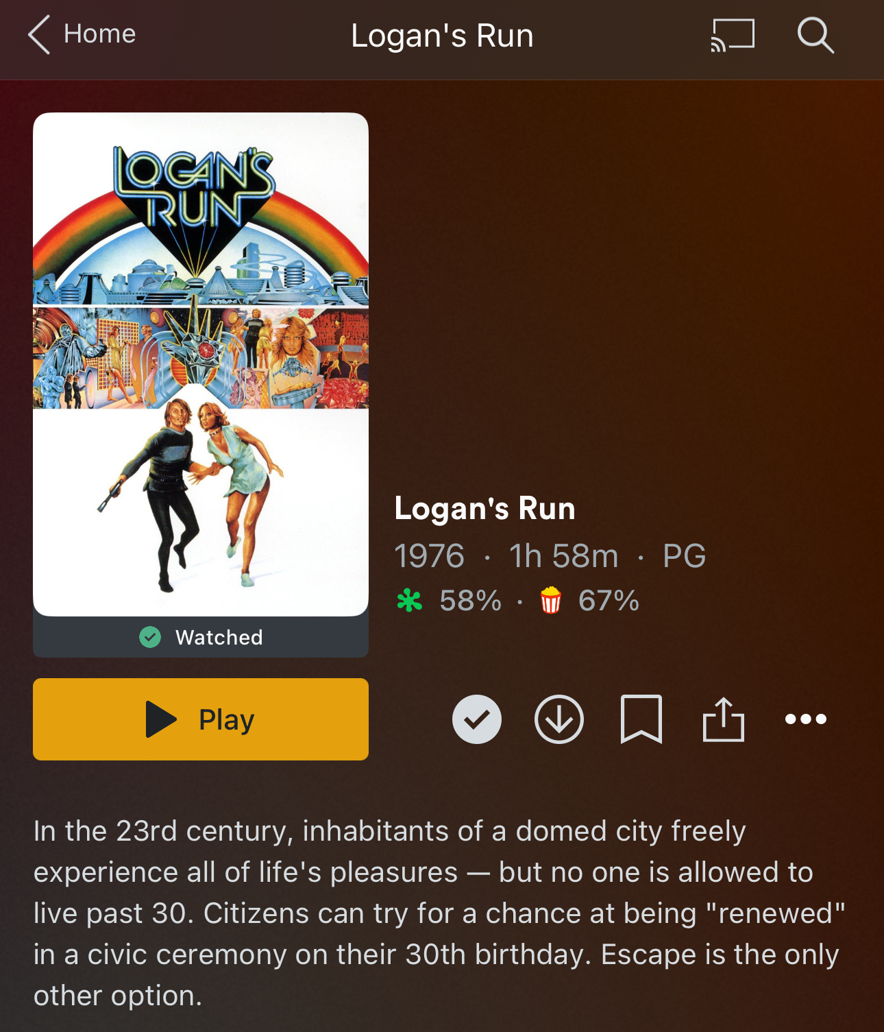Start the movie with the Play button
Image resolution: width=884 pixels, height=1032 pixels.
[201, 719]
